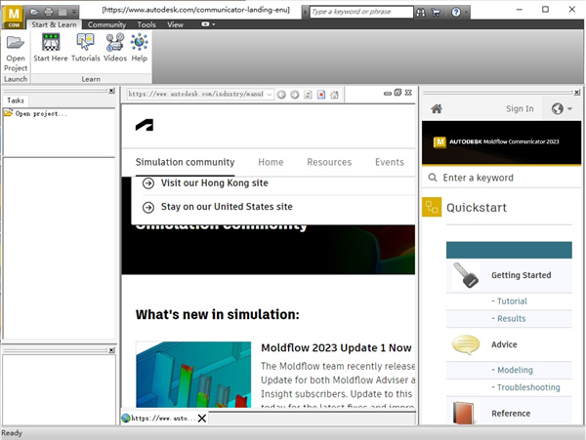Switch to the View ribbon tab

(175, 24)
